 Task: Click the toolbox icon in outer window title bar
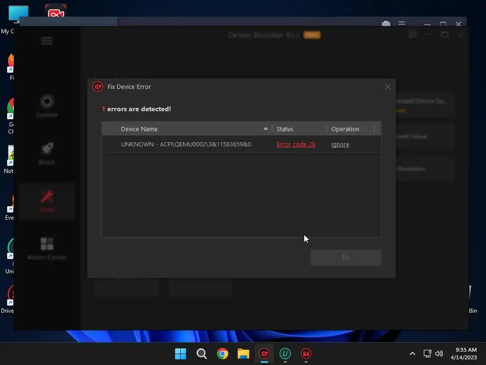tap(386, 24)
